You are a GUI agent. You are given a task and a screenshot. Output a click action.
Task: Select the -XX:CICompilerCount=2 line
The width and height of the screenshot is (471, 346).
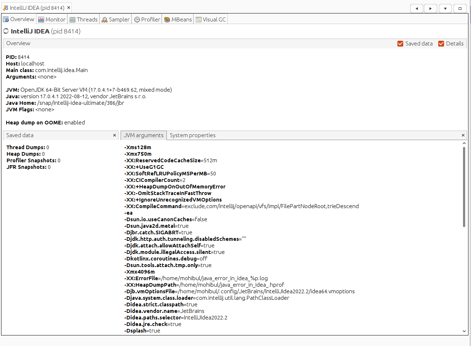coord(155,180)
